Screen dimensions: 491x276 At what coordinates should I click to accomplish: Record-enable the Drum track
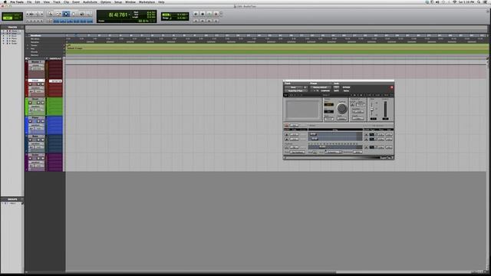(x=31, y=103)
